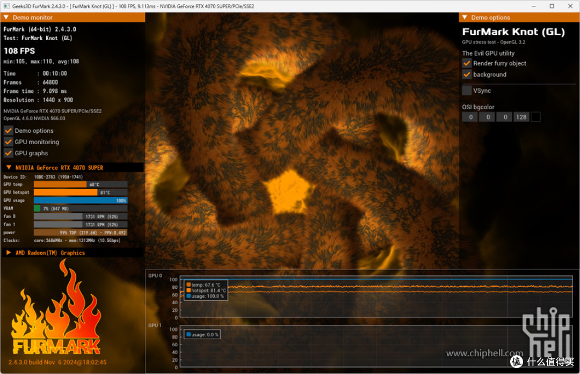Collapse the NVIDIA GeForce RTX 4070 SUPER section
The height and width of the screenshot is (374, 580).
tap(9, 167)
